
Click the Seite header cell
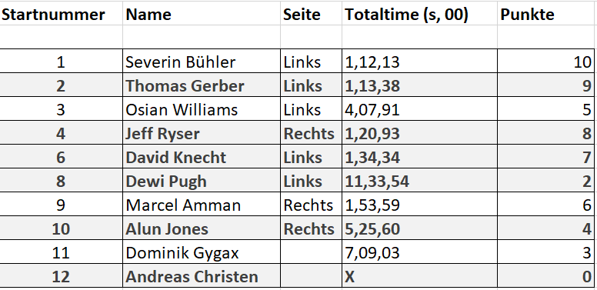click(x=311, y=15)
